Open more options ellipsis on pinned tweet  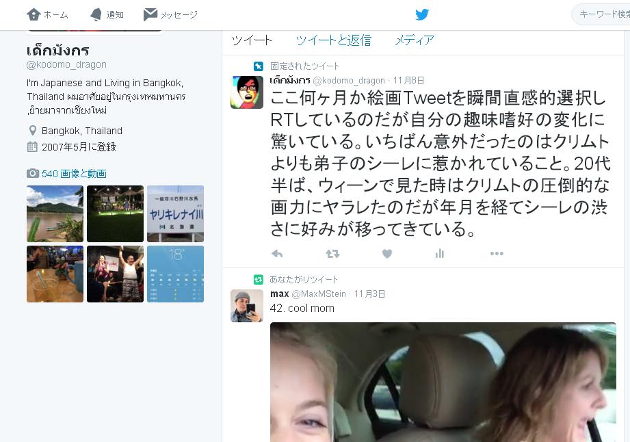(497, 254)
